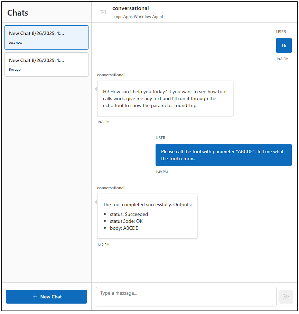Click the 'Logic Apps Workflow Agent' subtitle
The image size is (299, 314).
tap(138, 17)
